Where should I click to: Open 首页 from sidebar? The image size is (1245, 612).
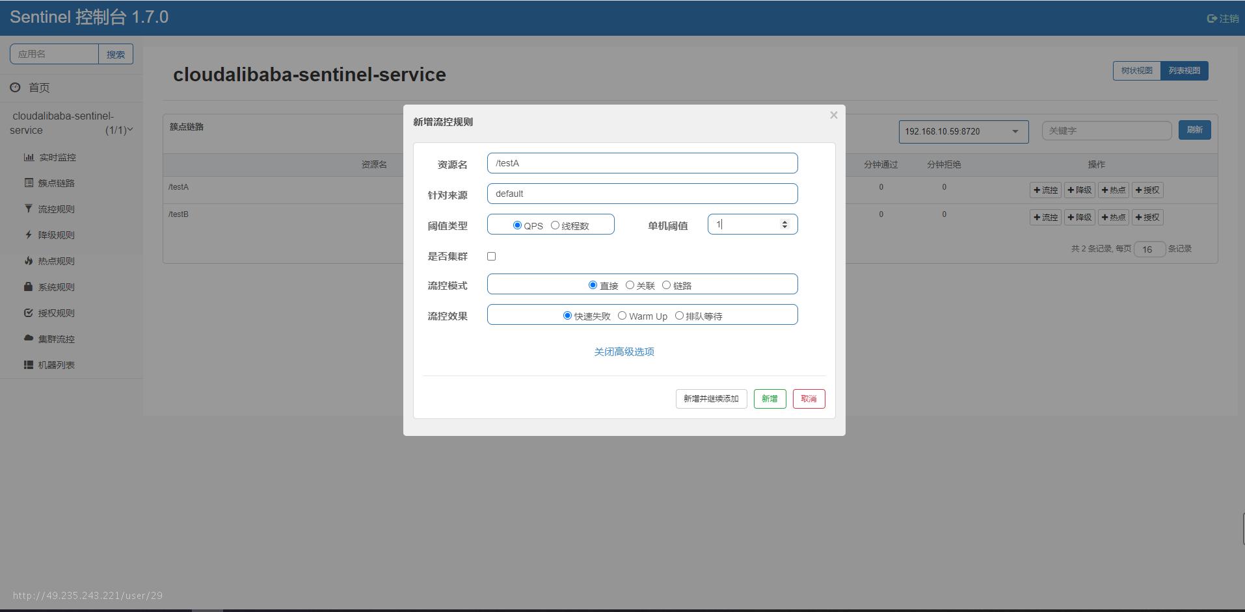point(39,88)
